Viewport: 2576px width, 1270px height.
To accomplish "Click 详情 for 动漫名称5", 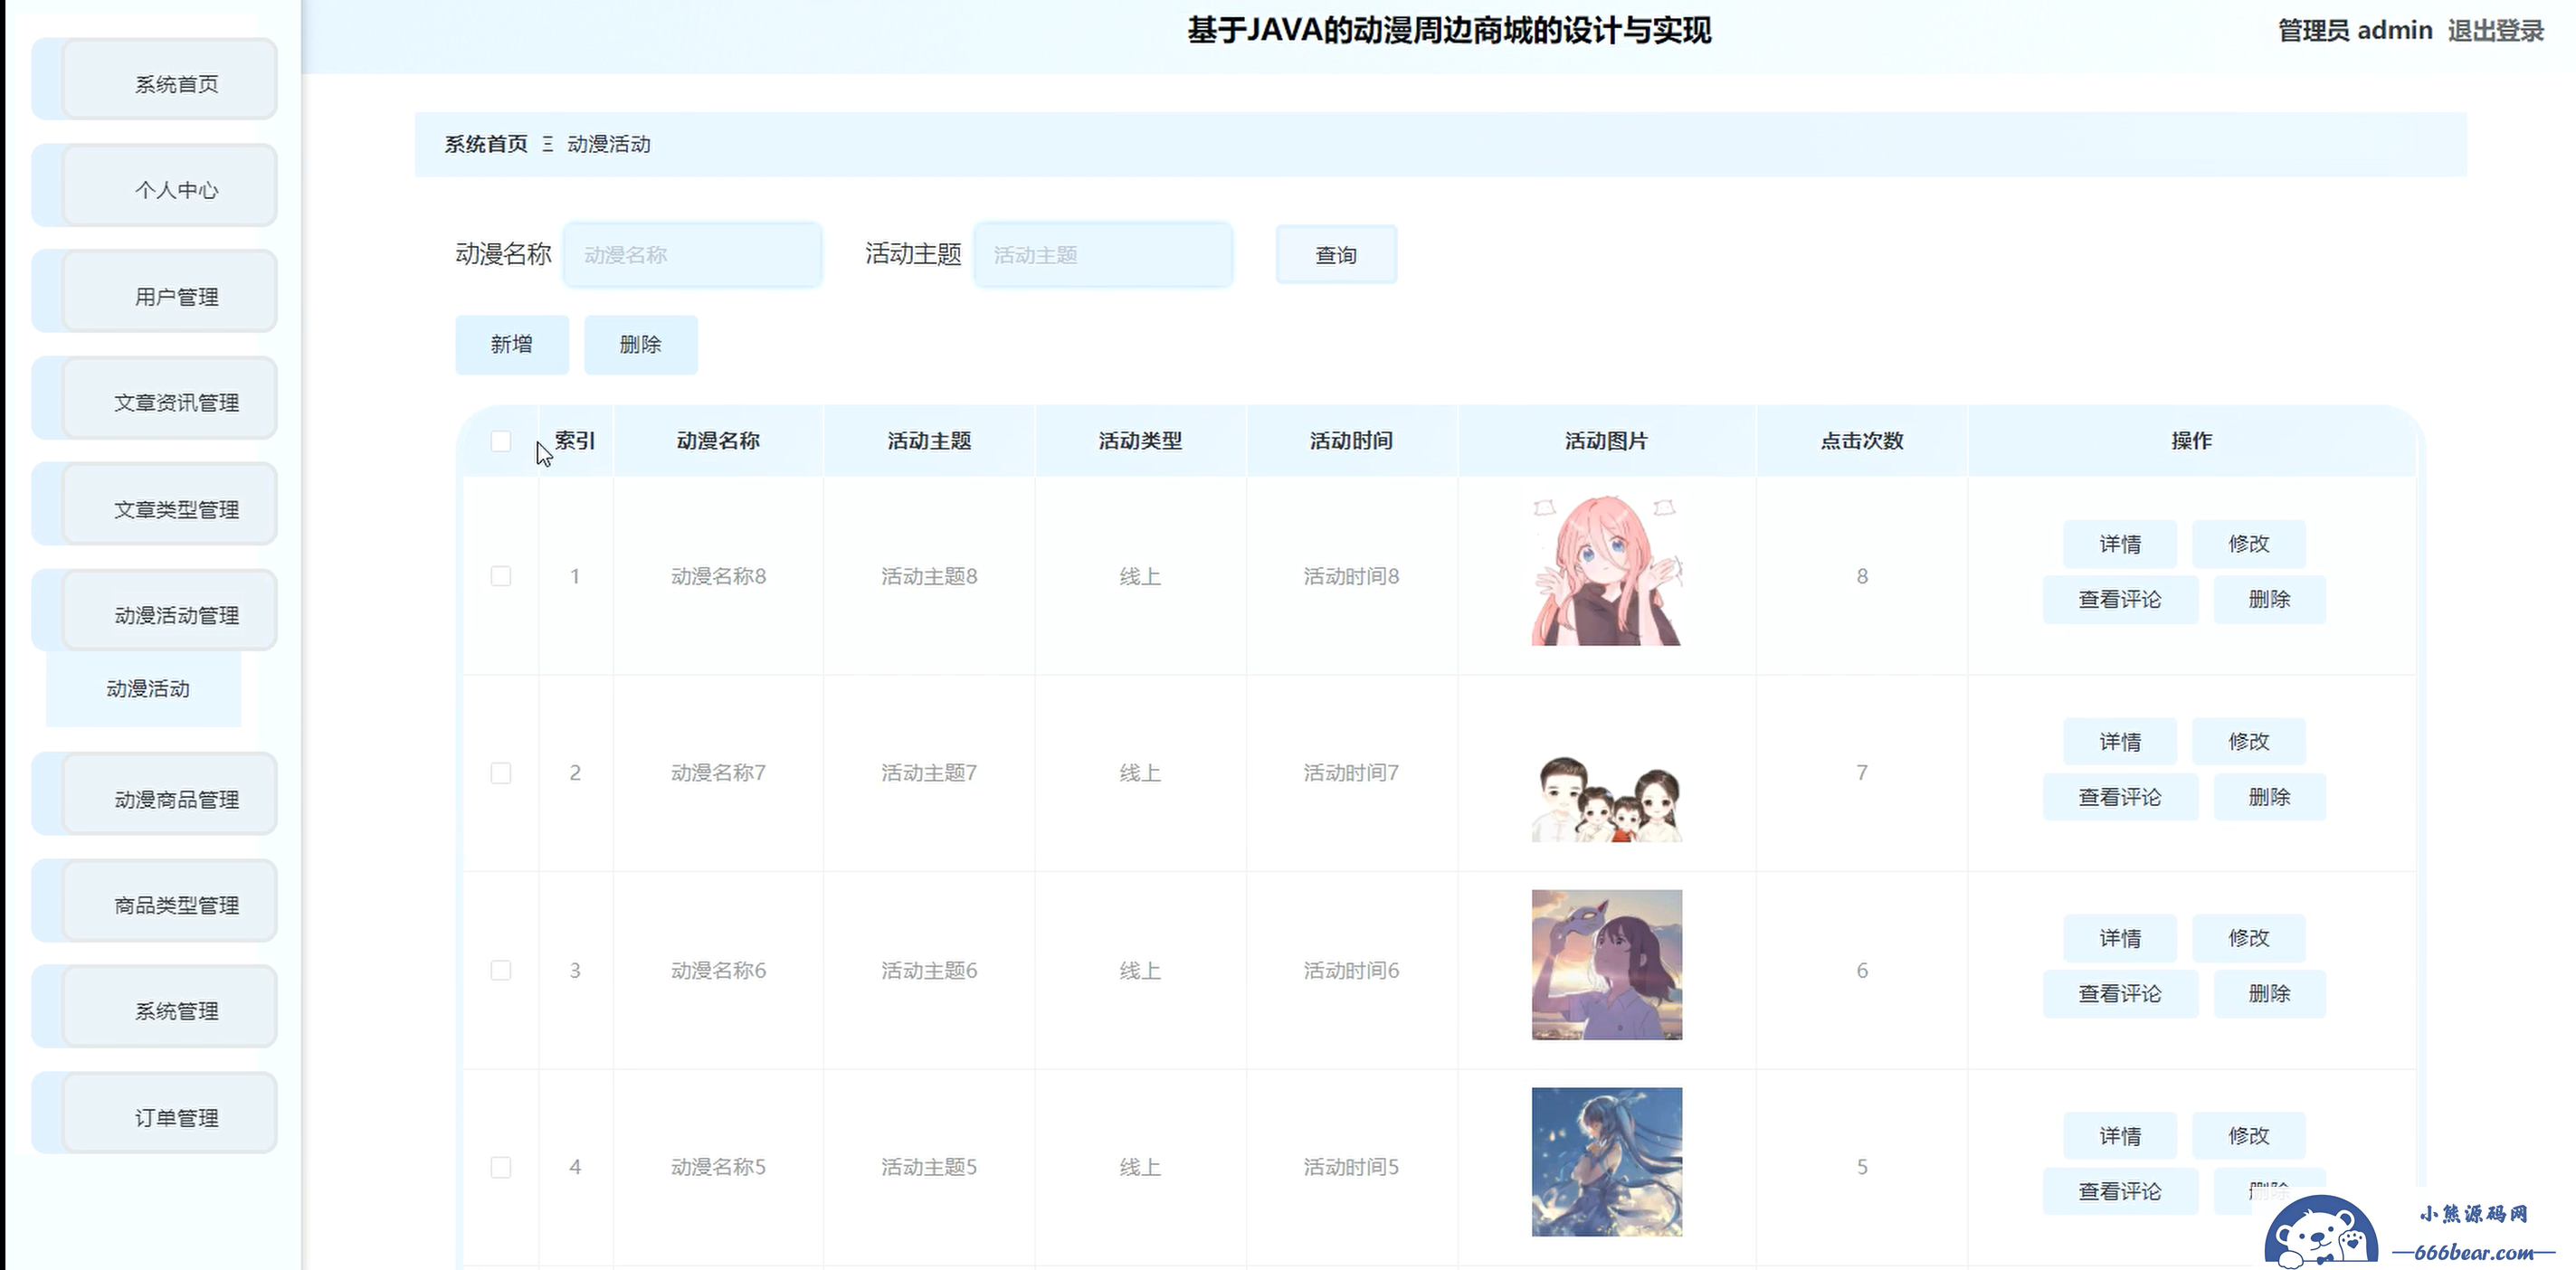I will 2120,1136.
